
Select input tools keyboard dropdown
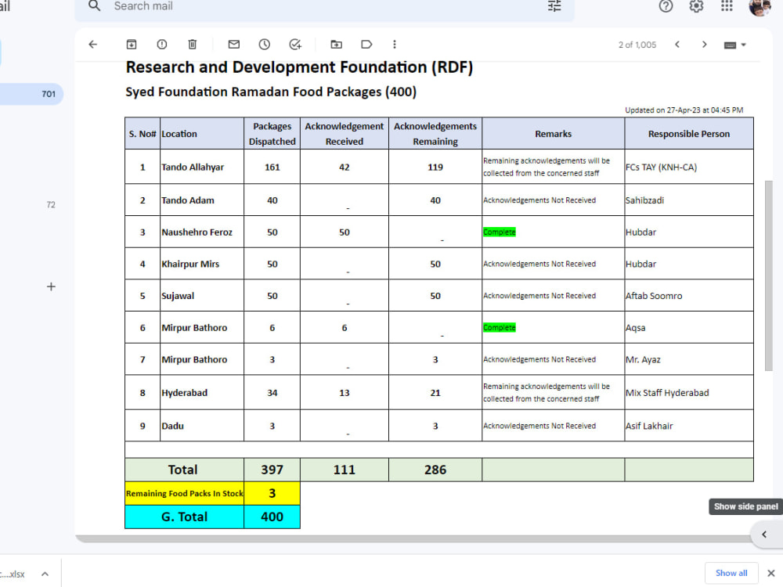click(734, 45)
